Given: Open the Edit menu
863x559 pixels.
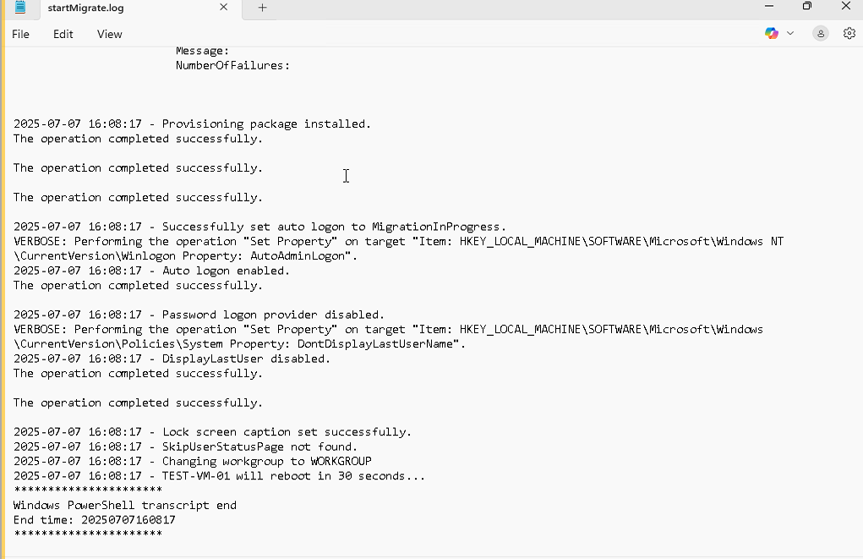Looking at the screenshot, I should tap(63, 34).
